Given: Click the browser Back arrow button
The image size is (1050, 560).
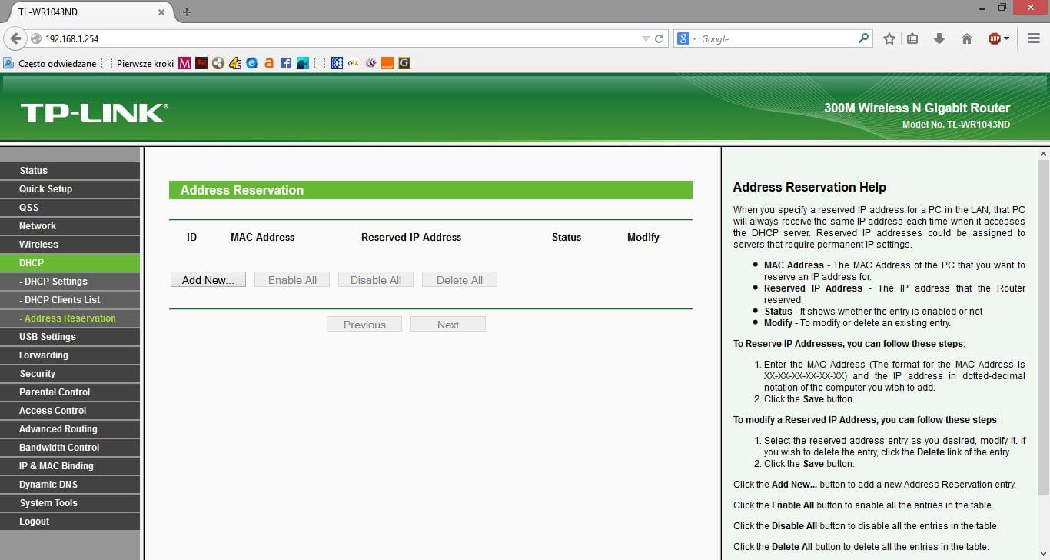Looking at the screenshot, I should pyautogui.click(x=15, y=38).
